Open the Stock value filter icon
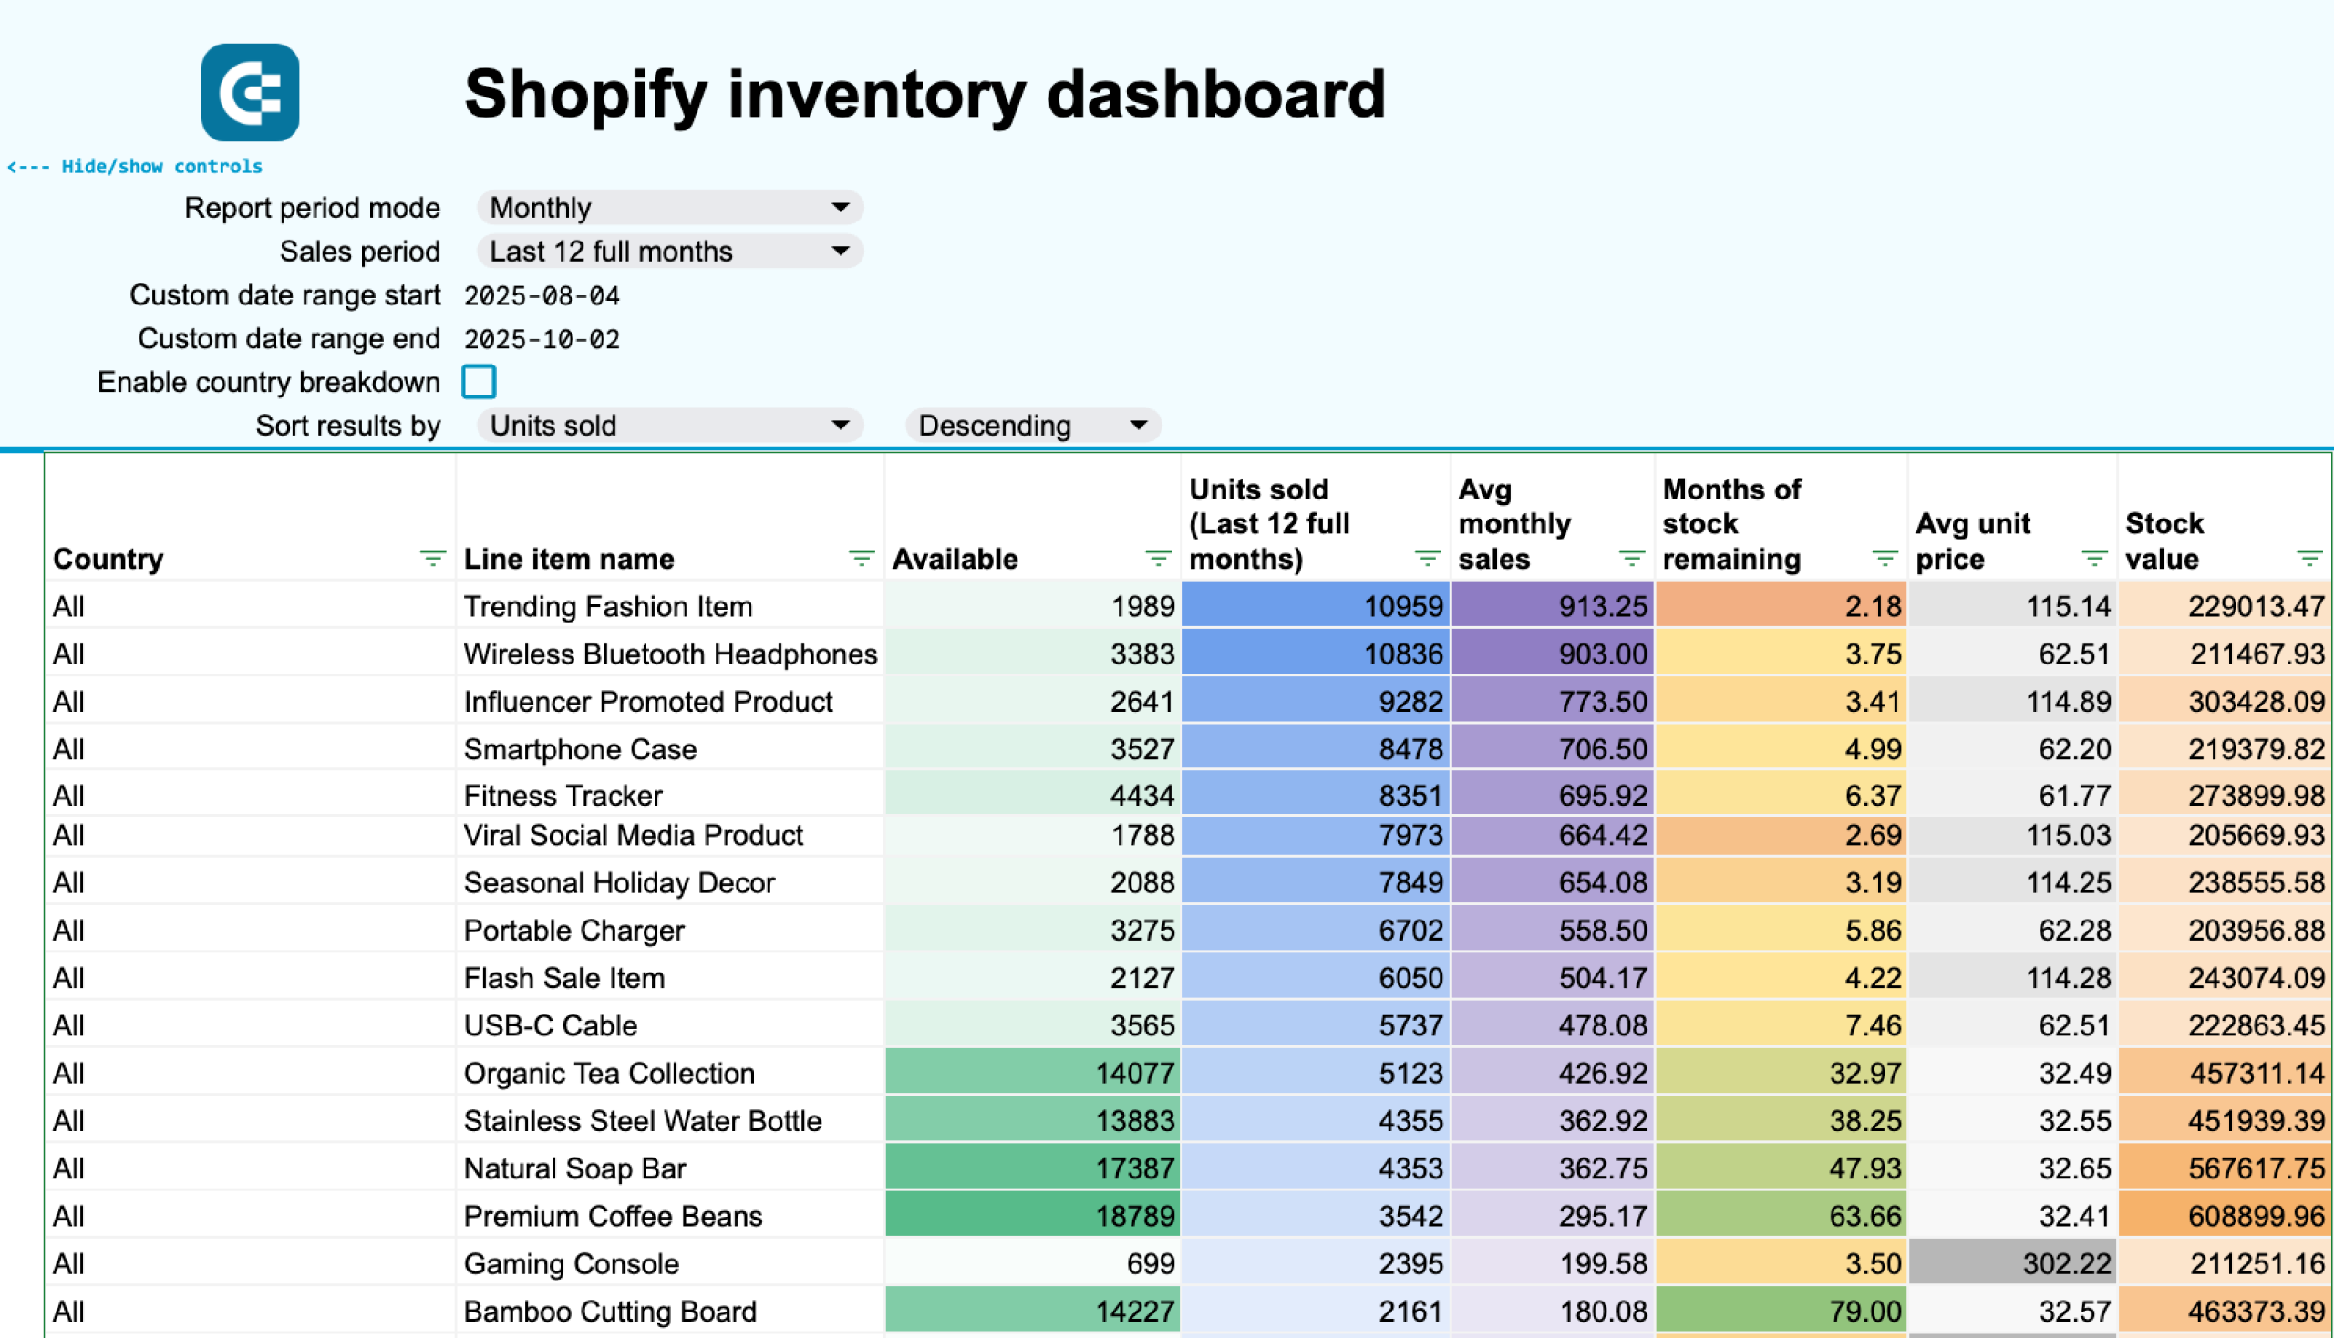Screen dimensions: 2334x1338 click(2309, 558)
